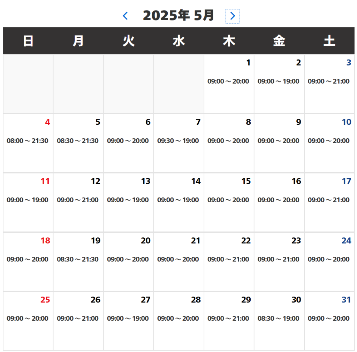Click May 30 hours 08:30～19:00
Screen dimensions: 357x352
click(279, 319)
